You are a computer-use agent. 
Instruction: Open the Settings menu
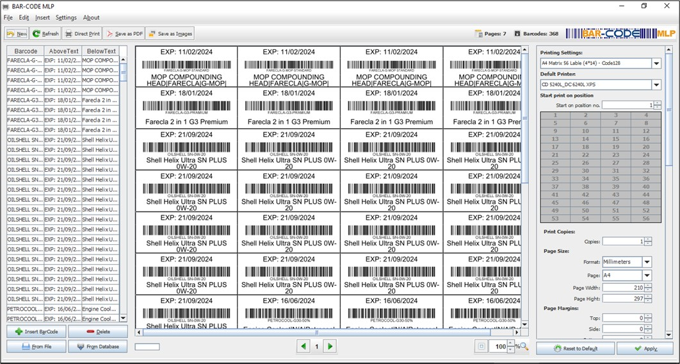click(66, 17)
